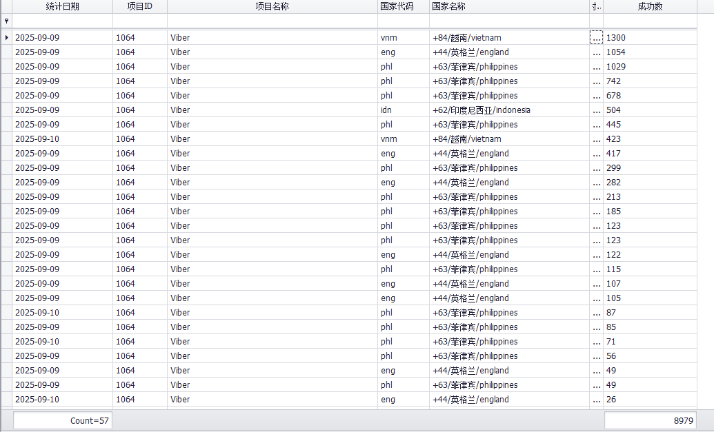Open the ellipsis button in the 423 row
The height and width of the screenshot is (432, 714).
pyautogui.click(x=597, y=139)
